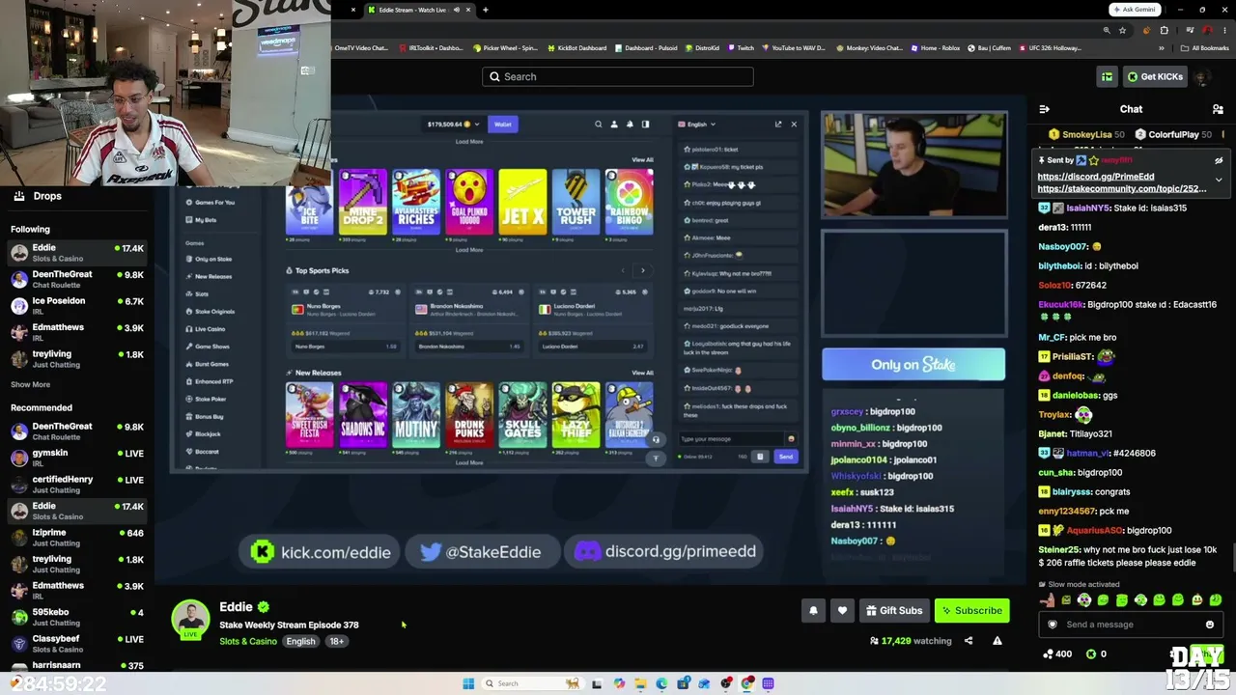Share the stream via share icon

point(969,641)
